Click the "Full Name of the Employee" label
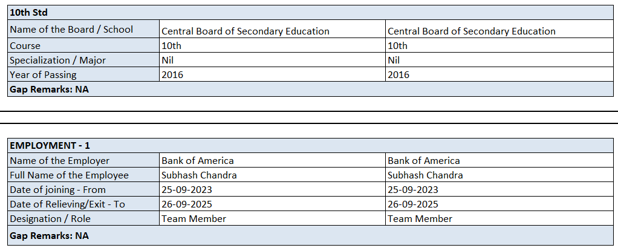The width and height of the screenshot is (618, 248). coord(69,175)
